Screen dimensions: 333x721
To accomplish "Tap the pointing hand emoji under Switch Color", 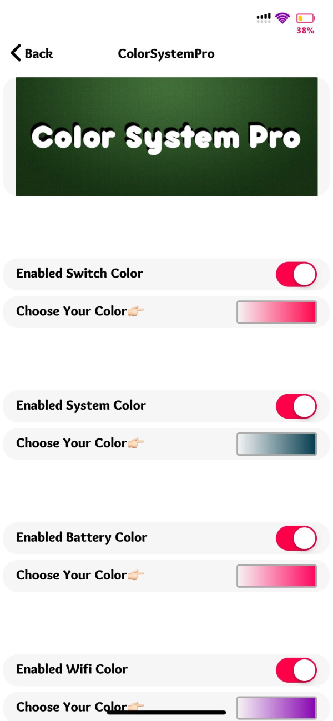I will pos(135,311).
